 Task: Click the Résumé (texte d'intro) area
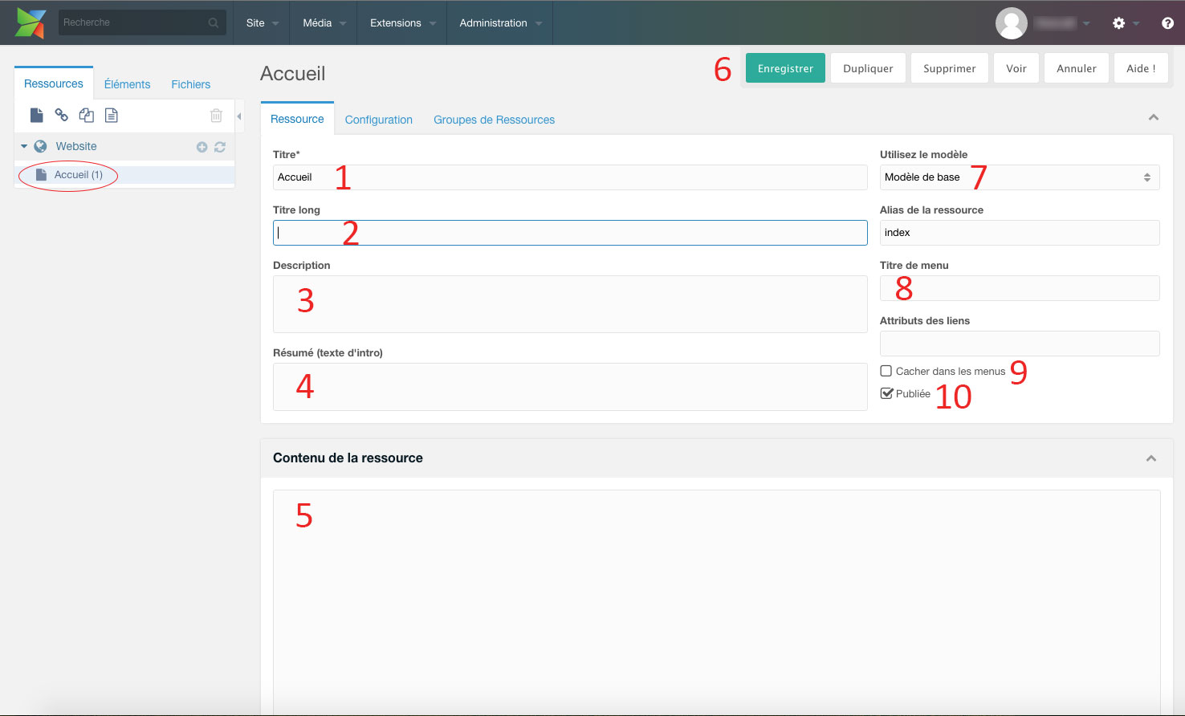(x=570, y=387)
